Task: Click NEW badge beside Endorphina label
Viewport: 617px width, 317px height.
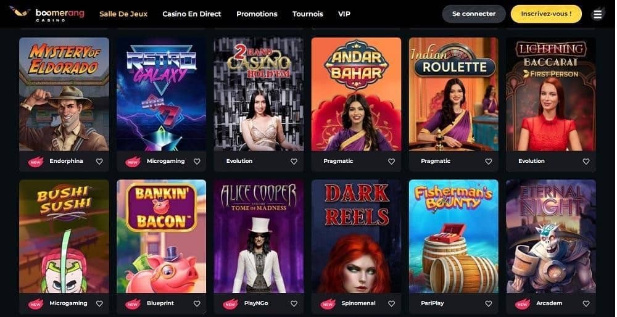Action: pyautogui.click(x=35, y=161)
